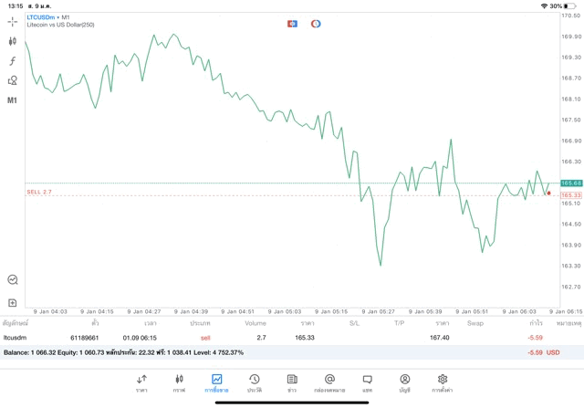584x408 pixels.
Task: Open the กล่องจดหมาย mailbox tab
Action: pyautogui.click(x=328, y=382)
